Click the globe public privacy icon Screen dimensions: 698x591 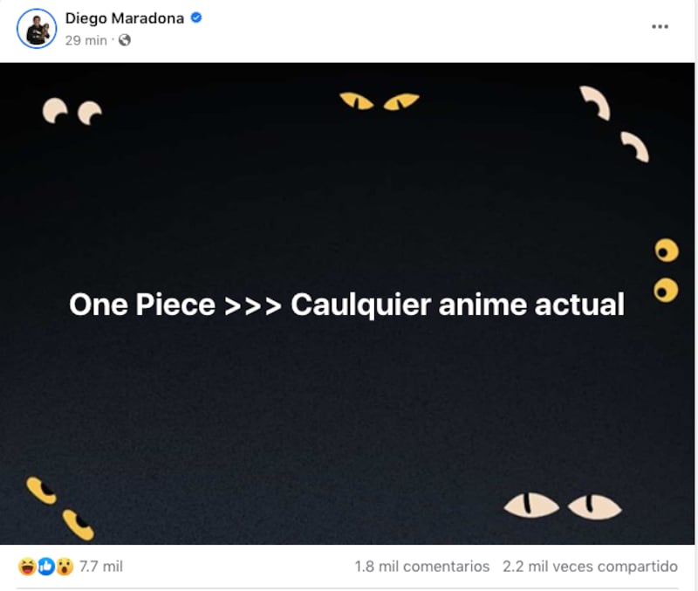point(125,40)
